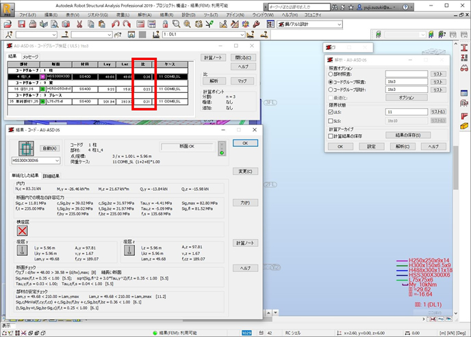The image size is (471, 337).
Task: Switch to the 詳細結果 tab
Action: (51, 176)
